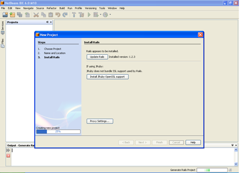Click the Paste clipboard icon
The height and width of the screenshot is (173, 240).
[51, 15]
